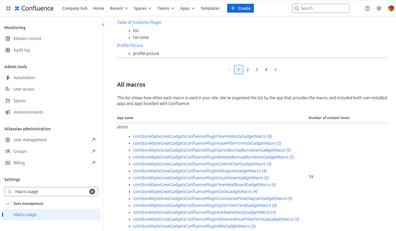Open Billing external link arrow
The width and height of the screenshot is (396, 231).
click(93, 163)
